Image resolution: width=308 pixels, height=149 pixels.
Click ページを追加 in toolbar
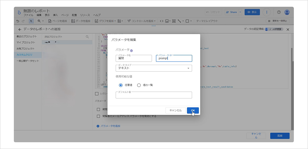(57, 21)
